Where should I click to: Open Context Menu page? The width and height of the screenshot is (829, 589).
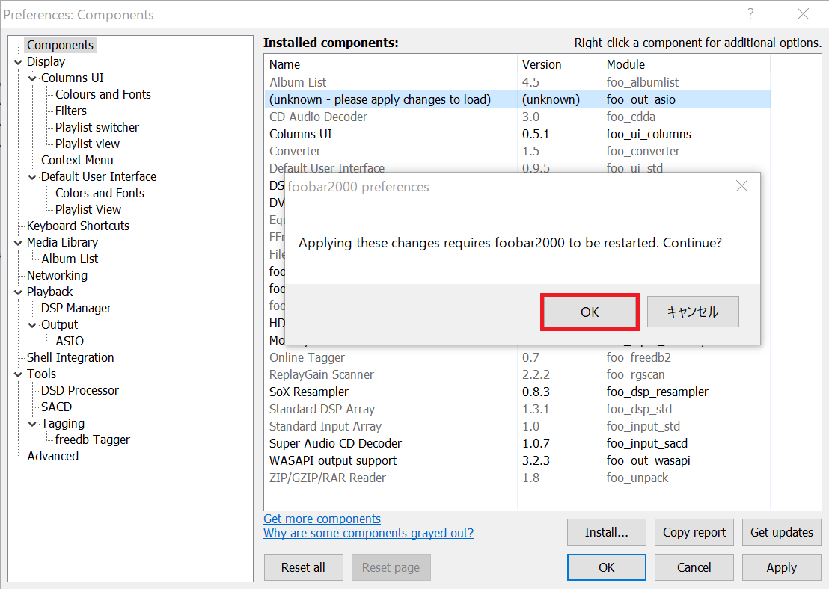[77, 159]
